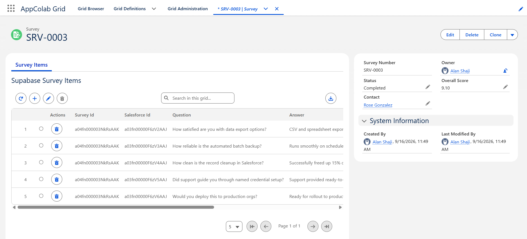The height and width of the screenshot is (239, 527).
Task: Select radio button for row 4
Action: 41,179
